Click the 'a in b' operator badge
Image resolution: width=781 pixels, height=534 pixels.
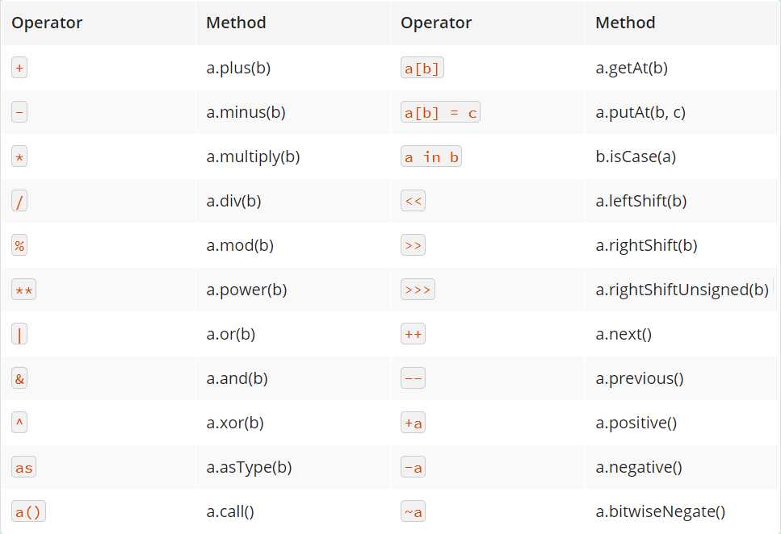[x=431, y=157]
